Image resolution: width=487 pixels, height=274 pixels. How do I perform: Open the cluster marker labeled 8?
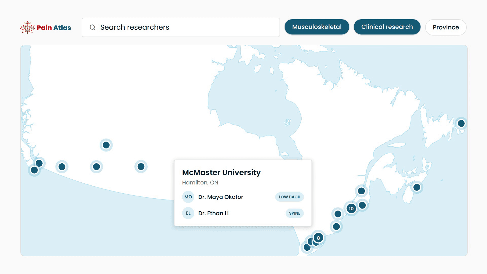click(x=318, y=238)
